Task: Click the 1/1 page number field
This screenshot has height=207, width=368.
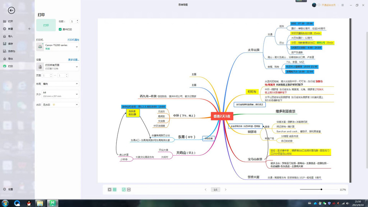Action: click(x=215, y=189)
